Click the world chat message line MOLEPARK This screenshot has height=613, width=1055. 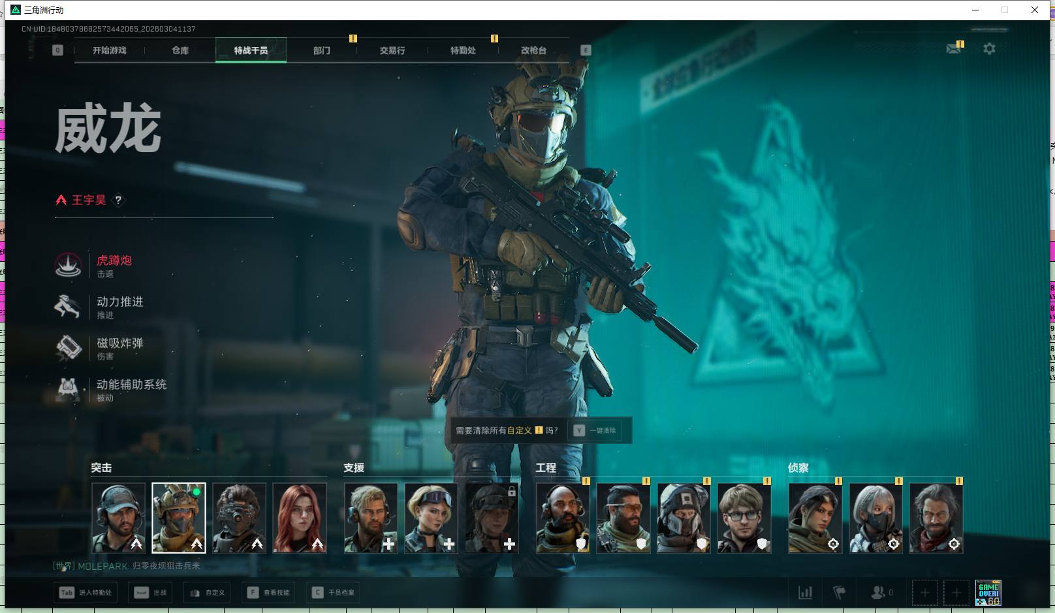pyautogui.click(x=127, y=566)
